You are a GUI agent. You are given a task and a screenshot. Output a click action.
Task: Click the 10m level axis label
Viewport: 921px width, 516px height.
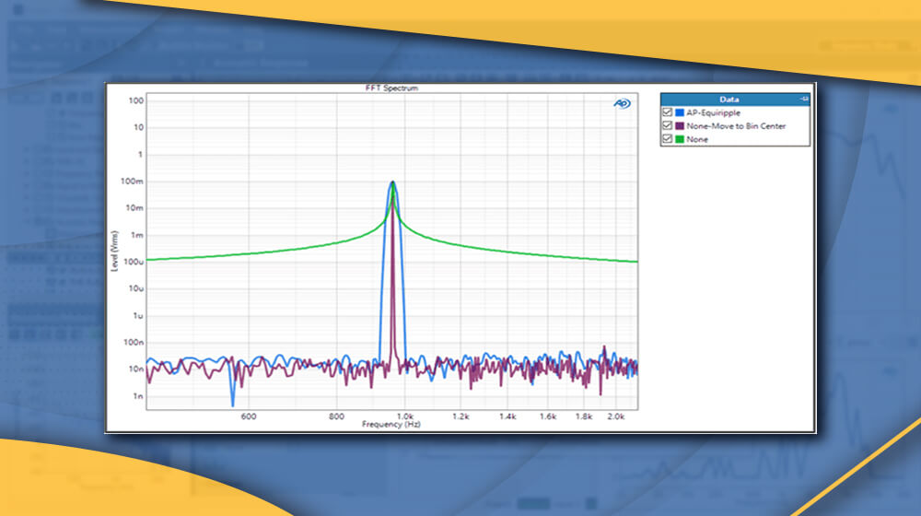tap(134, 208)
